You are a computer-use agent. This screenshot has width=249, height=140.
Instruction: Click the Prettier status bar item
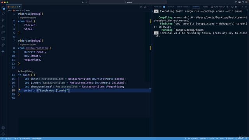[x=239, y=138]
